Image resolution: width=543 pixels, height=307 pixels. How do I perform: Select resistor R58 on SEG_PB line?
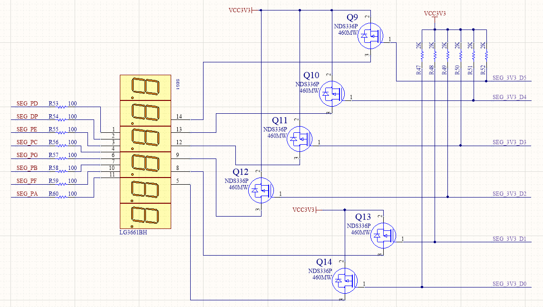coord(62,171)
